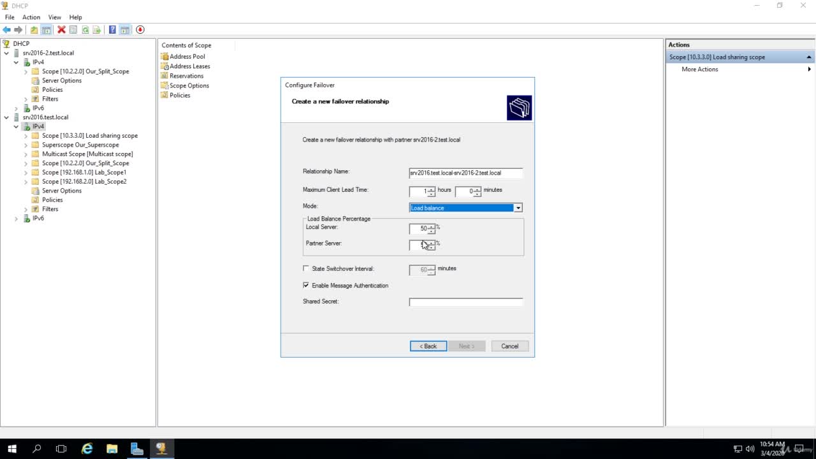Click the red X Delete toolbar icon

(61, 30)
